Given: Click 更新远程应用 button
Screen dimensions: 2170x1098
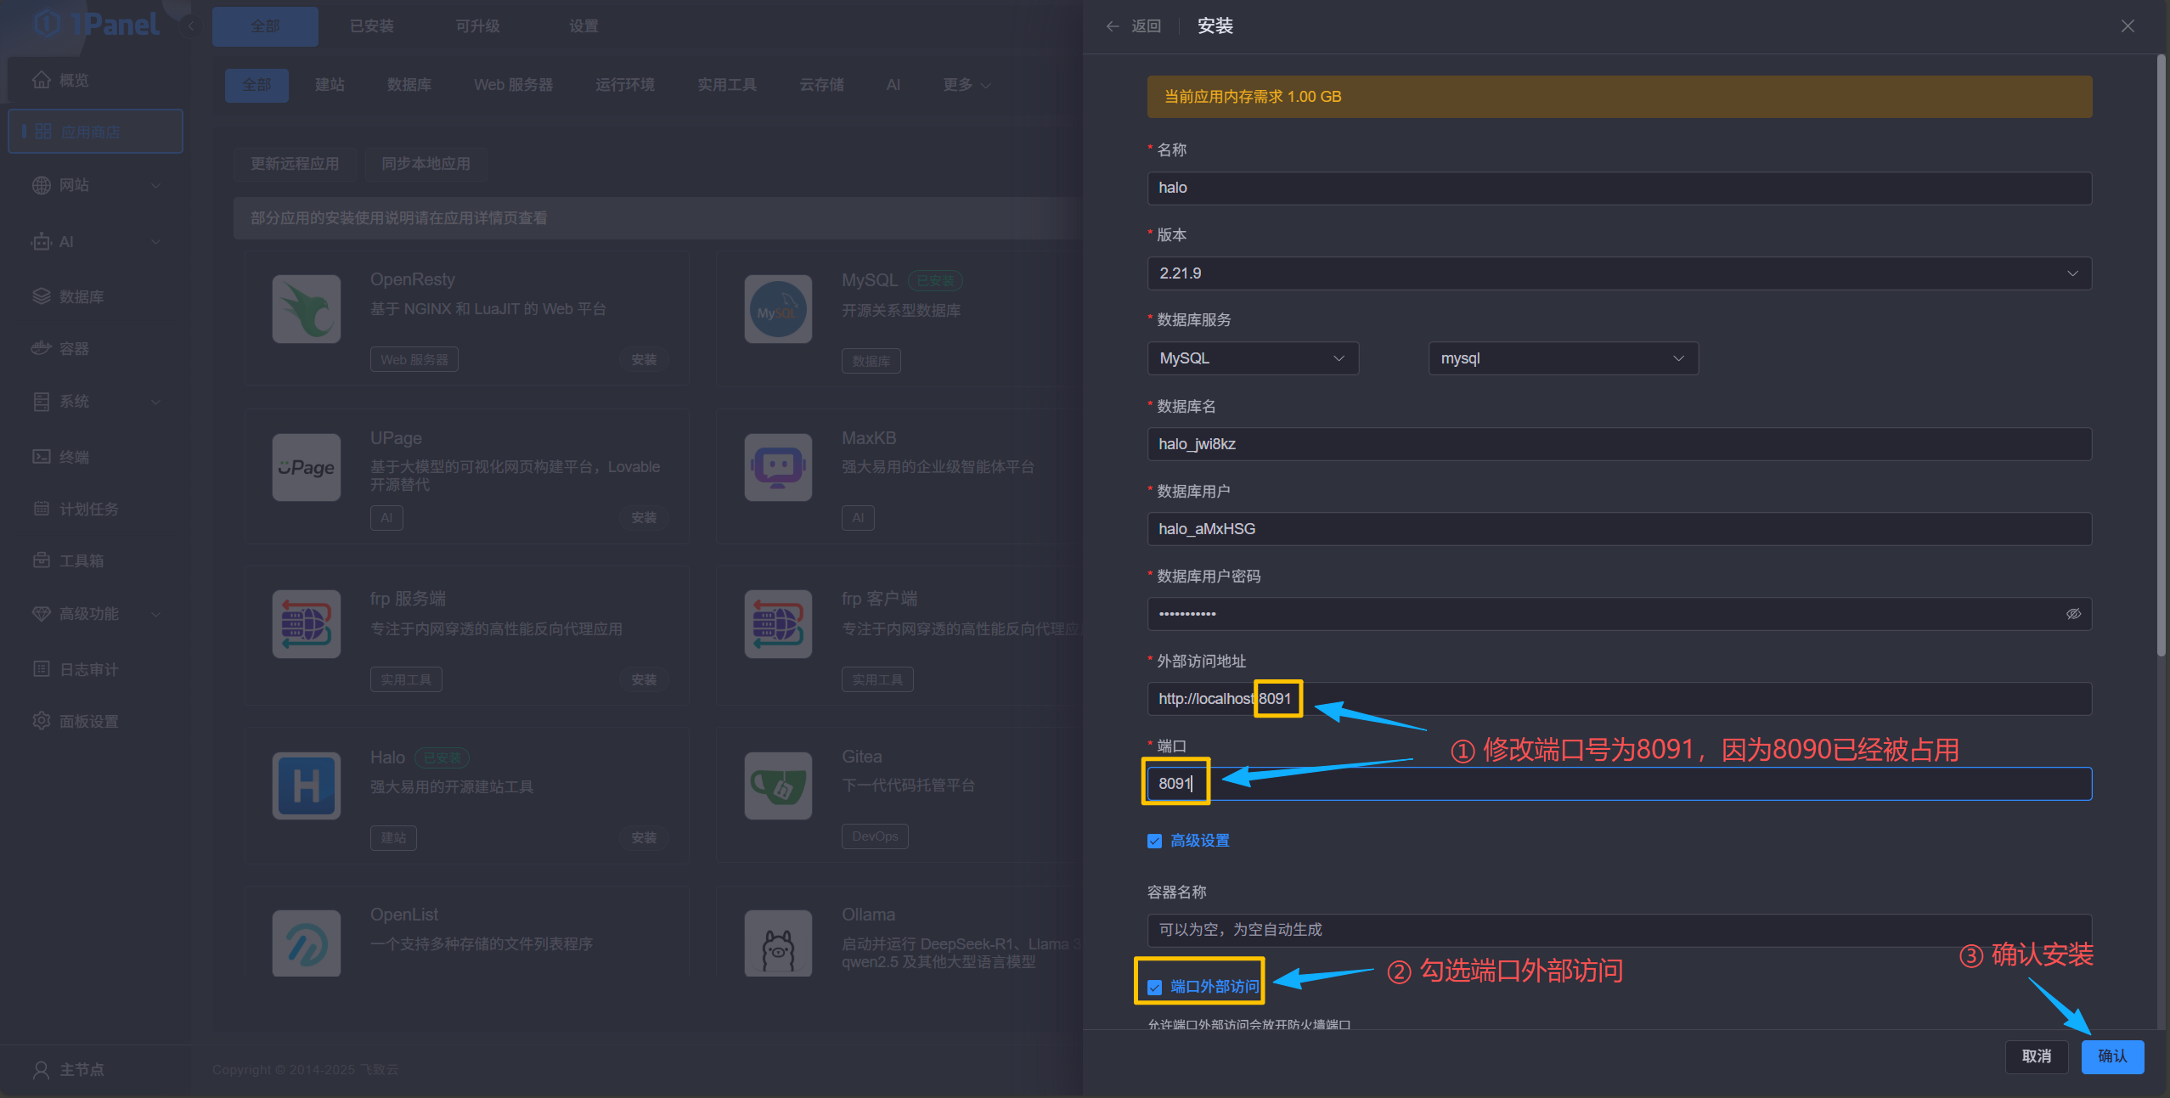Looking at the screenshot, I should point(295,163).
